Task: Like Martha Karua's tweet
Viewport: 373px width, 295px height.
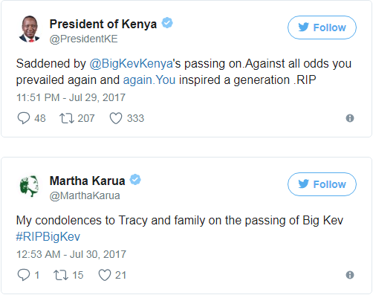Action: coord(105,275)
